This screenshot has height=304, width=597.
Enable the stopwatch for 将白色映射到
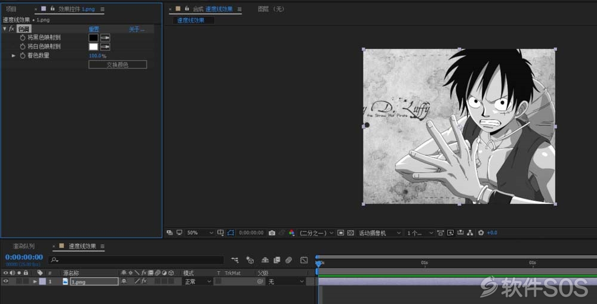tap(23, 46)
